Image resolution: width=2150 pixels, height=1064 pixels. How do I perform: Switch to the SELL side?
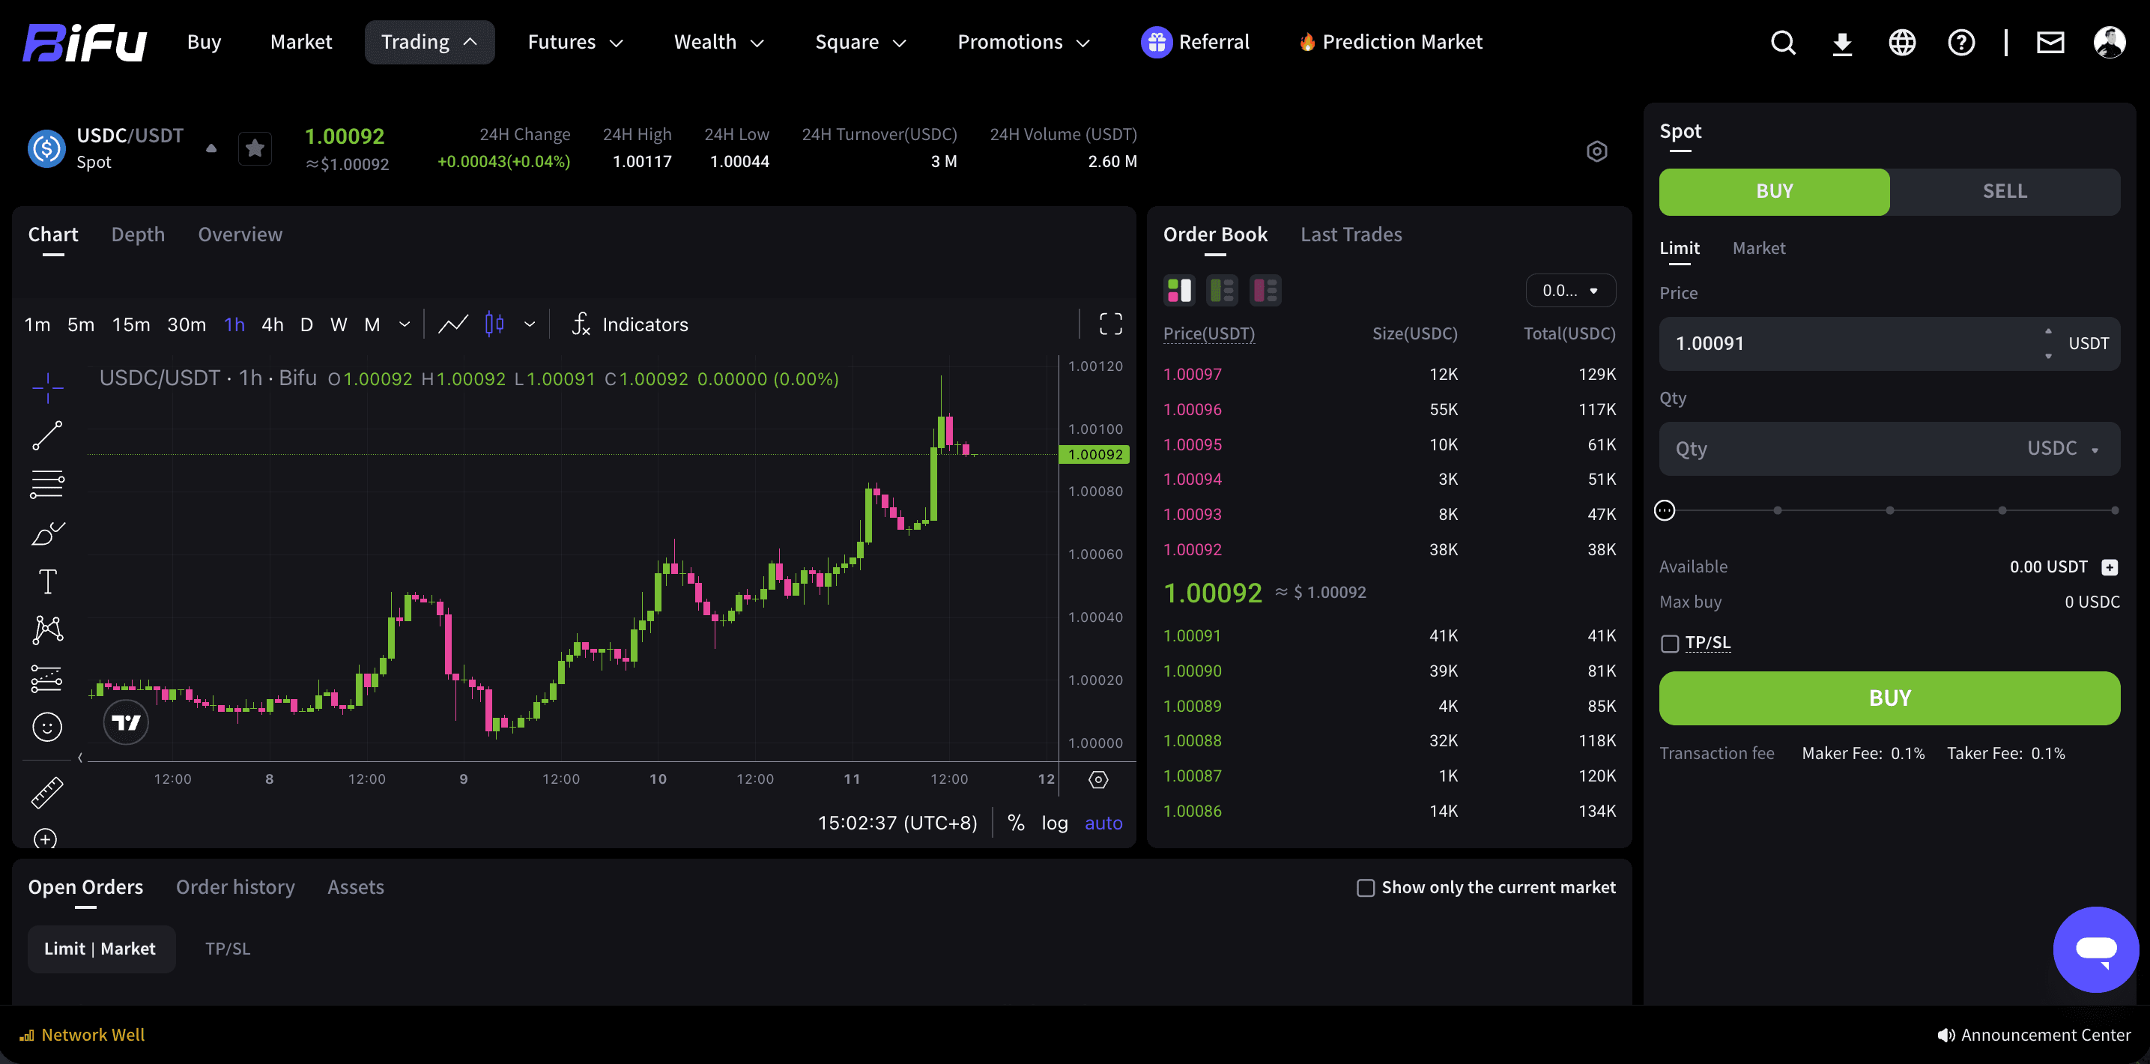pos(2005,192)
